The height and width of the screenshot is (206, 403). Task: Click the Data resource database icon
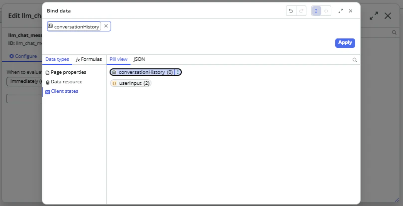click(47, 82)
